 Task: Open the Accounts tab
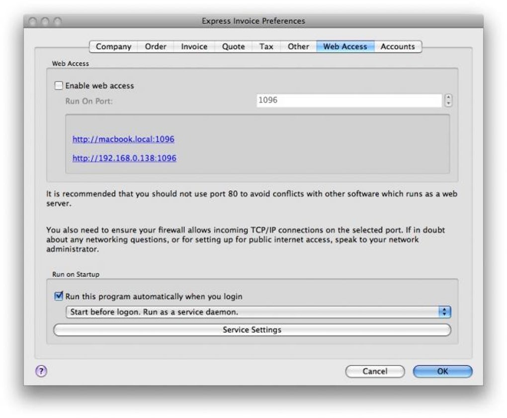[x=397, y=47]
